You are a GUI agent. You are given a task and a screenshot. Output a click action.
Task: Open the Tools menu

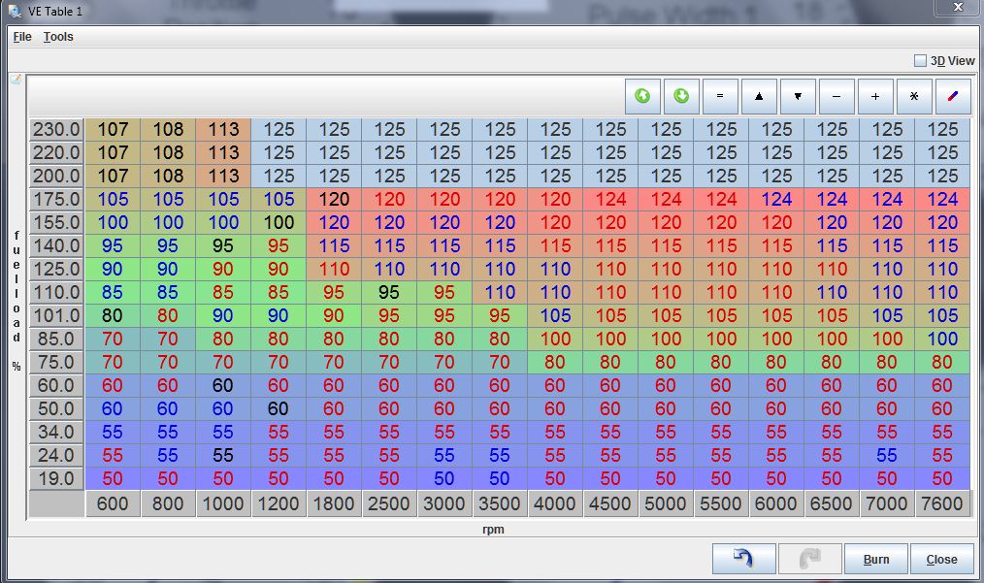tap(58, 37)
